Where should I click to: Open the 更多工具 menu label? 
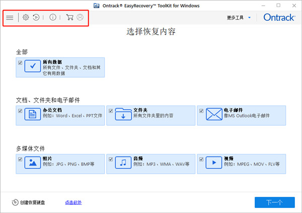235,18
